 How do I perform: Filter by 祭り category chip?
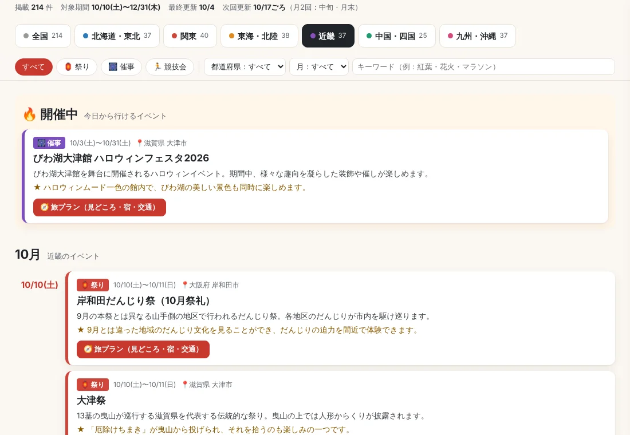coord(77,66)
